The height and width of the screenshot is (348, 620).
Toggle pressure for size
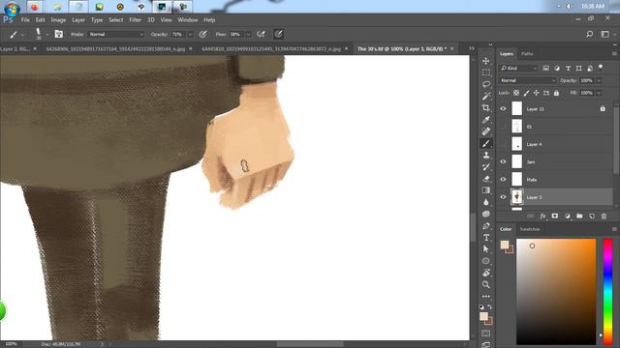[x=279, y=35]
